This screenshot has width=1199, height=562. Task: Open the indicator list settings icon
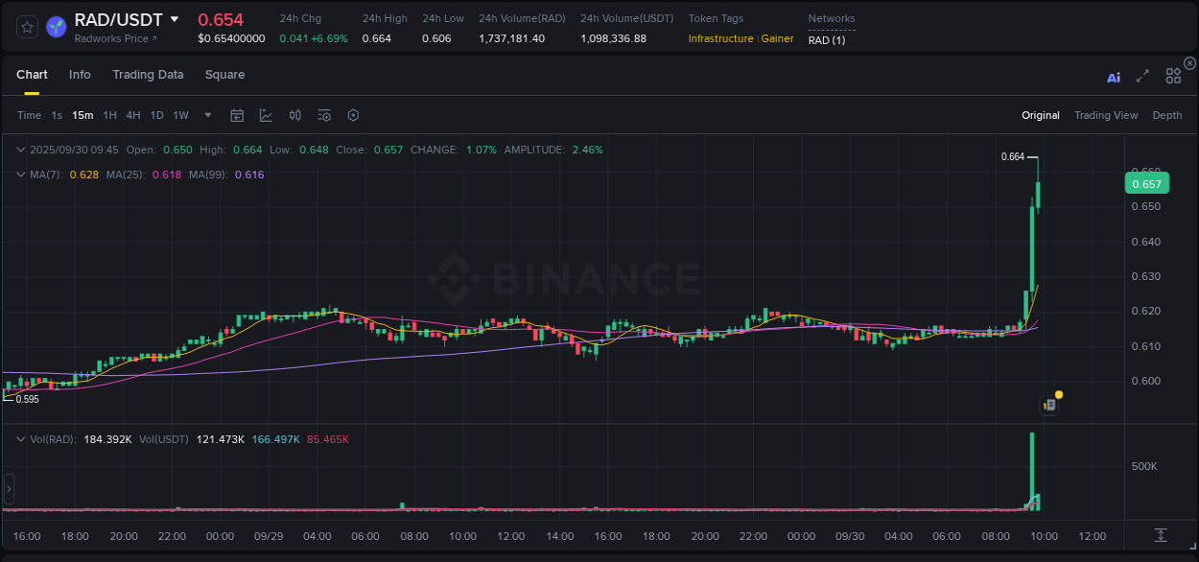click(x=323, y=114)
